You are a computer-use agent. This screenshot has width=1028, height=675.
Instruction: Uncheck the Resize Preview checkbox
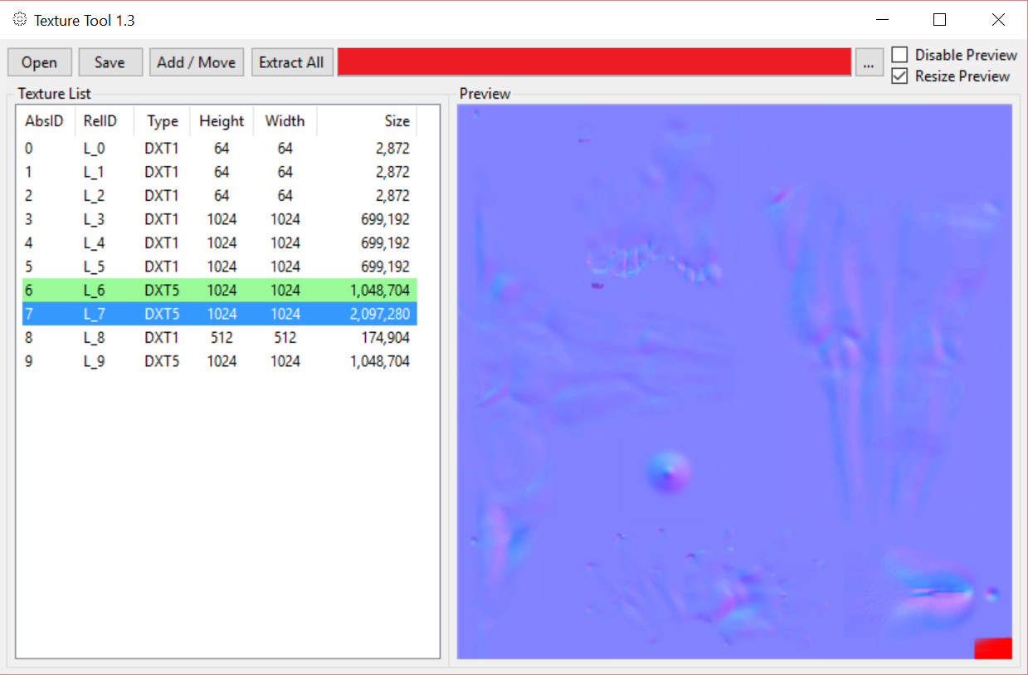[x=899, y=76]
